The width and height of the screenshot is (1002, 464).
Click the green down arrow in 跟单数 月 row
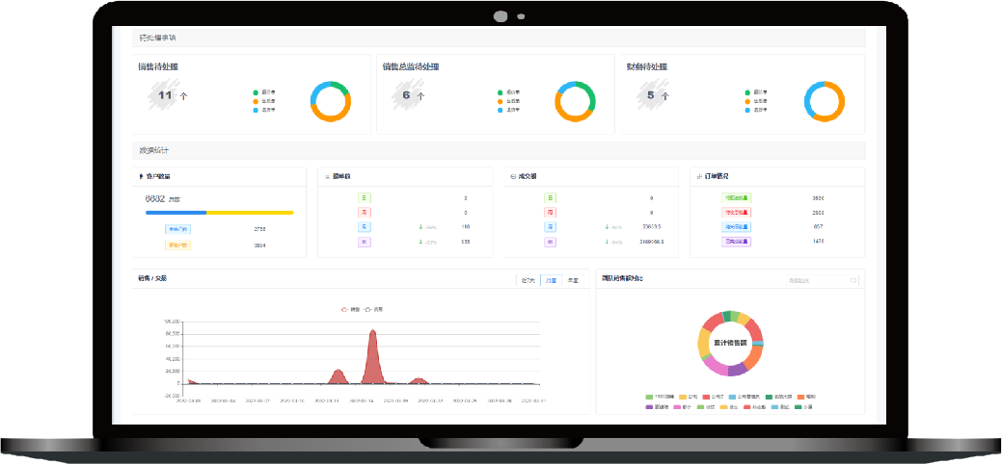[x=420, y=226]
